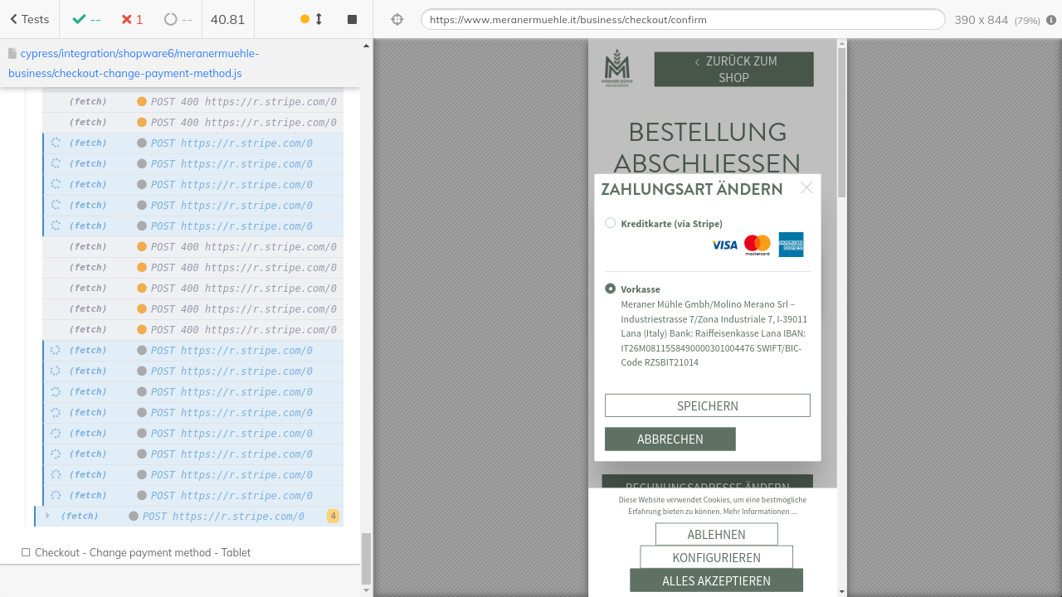1062x597 pixels.
Task: Accept all cookies with Alles Akzeptieren
Action: pyautogui.click(x=716, y=580)
